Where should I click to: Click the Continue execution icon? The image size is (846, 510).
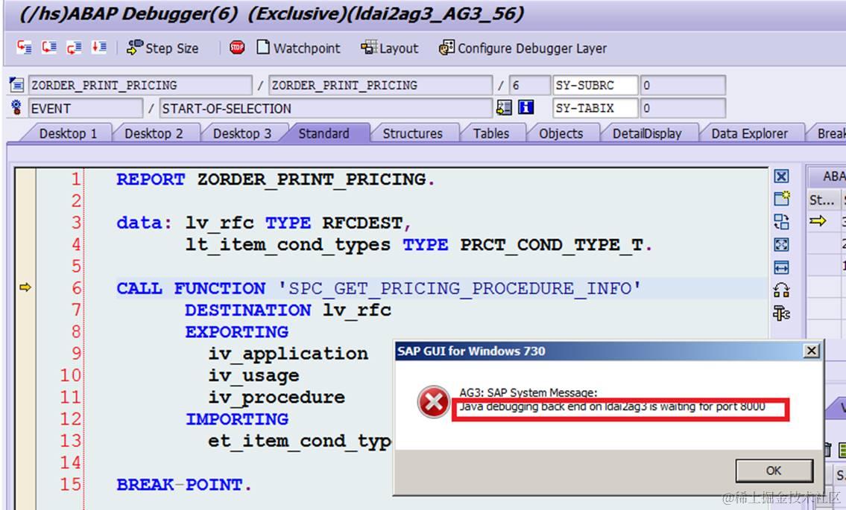tap(98, 48)
